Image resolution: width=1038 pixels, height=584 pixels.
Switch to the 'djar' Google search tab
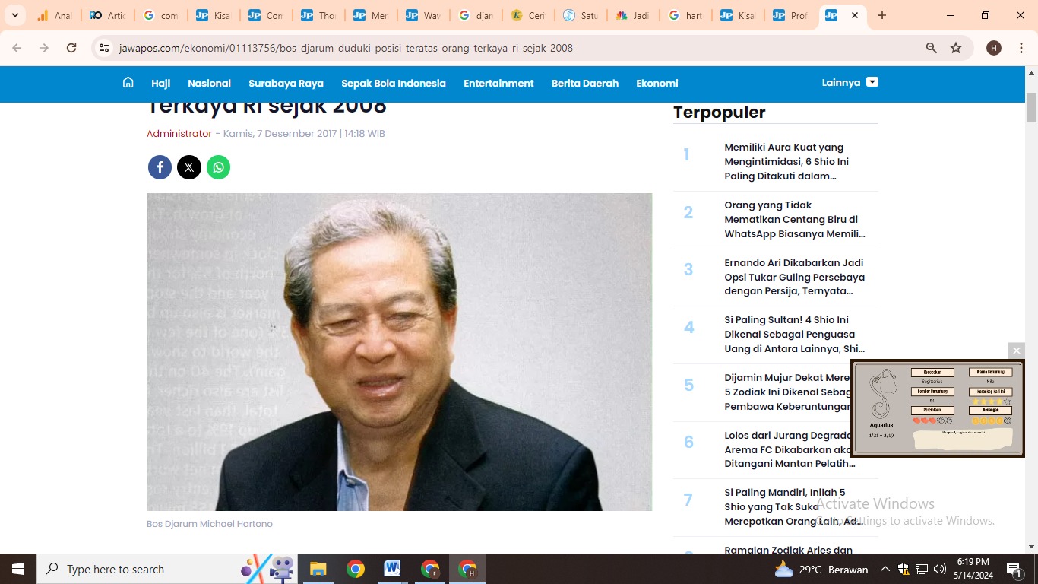click(475, 15)
